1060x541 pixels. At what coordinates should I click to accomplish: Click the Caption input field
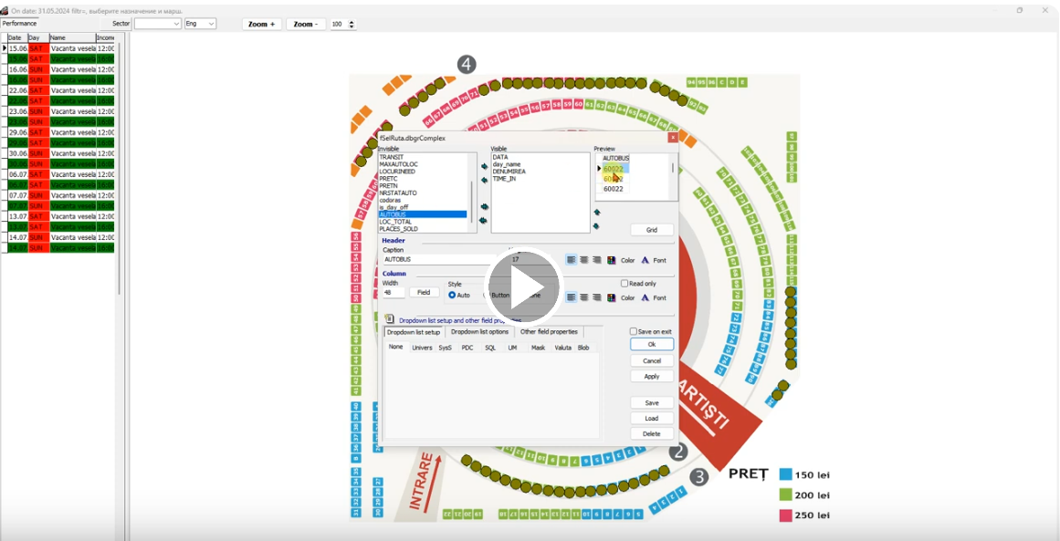pyautogui.click(x=438, y=259)
